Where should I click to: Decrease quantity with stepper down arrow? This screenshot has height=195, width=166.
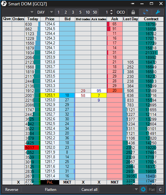point(111,14)
